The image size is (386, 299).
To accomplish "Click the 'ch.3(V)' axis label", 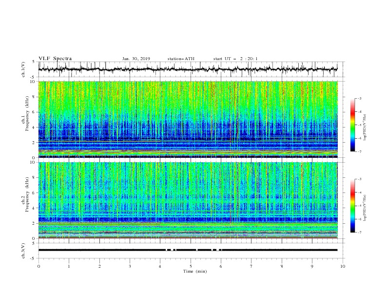I will 23,251.
